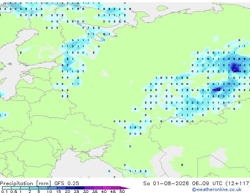Select the '35' legend scale label
Screen dimensions: 250x193
click(95, 191)
